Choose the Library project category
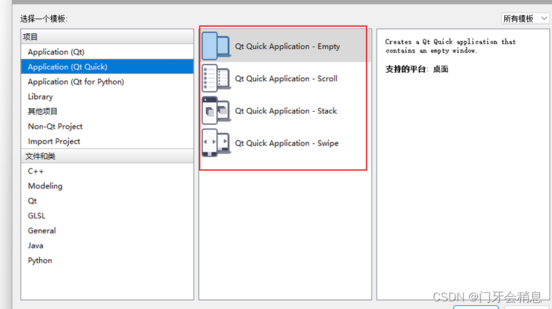Image resolution: width=552 pixels, height=309 pixels. tap(107, 96)
